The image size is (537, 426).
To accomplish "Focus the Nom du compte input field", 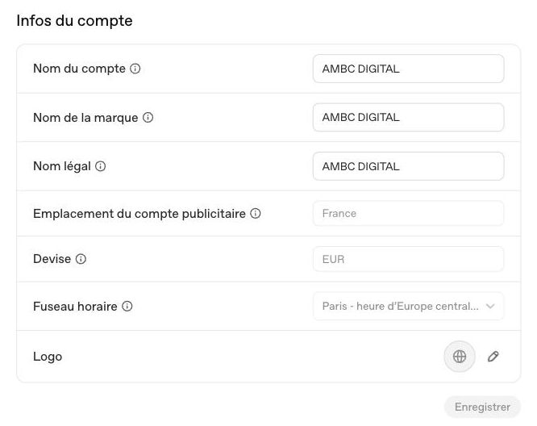I will coord(408,69).
